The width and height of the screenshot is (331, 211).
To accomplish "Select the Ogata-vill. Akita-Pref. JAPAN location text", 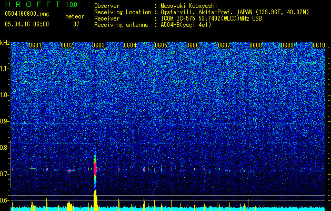I will click(235, 12).
